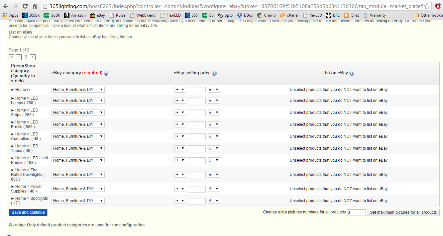Open the Amazon bookmark
Viewport: 443px width, 236px height.
click(x=75, y=15)
